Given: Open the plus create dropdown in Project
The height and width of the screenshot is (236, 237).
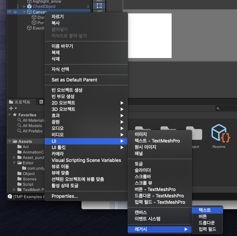Looking at the screenshot, I should click(x=13, y=108).
